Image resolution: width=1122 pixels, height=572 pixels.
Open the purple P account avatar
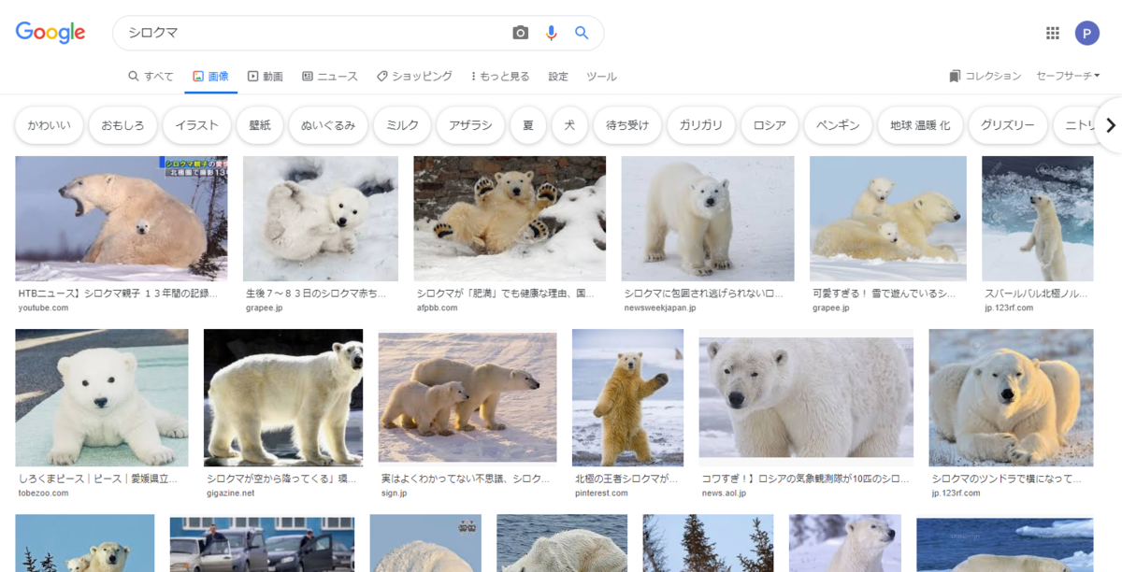(x=1087, y=33)
